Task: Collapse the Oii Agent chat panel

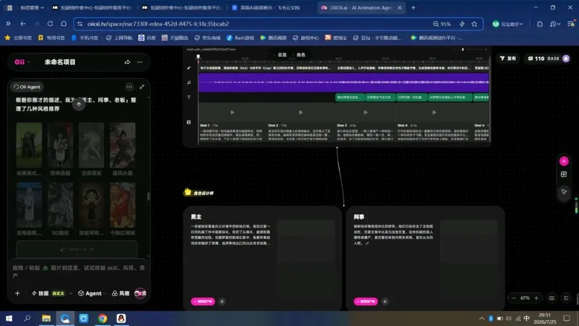Action: tap(142, 87)
